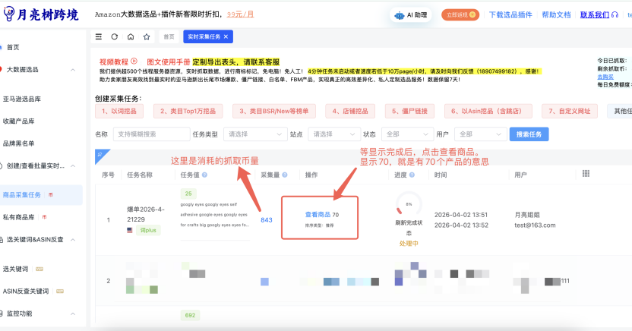Image resolution: width=632 pixels, height=331 pixels.
Task: Click the 名称 fuzzy search input field
Action: pos(150,134)
